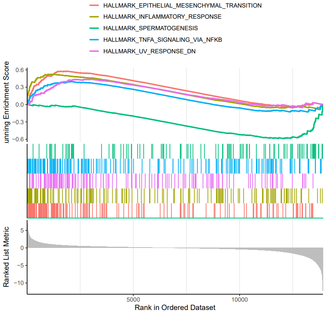
Task: Click the 0.6 tick on enrichment score axis
Action: pyautogui.click(x=20, y=70)
